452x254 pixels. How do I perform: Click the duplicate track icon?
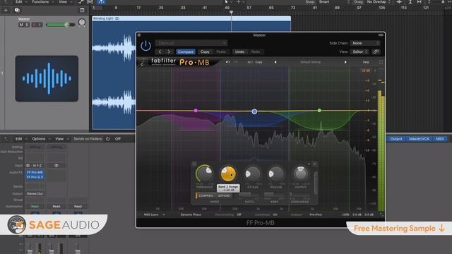17,11
